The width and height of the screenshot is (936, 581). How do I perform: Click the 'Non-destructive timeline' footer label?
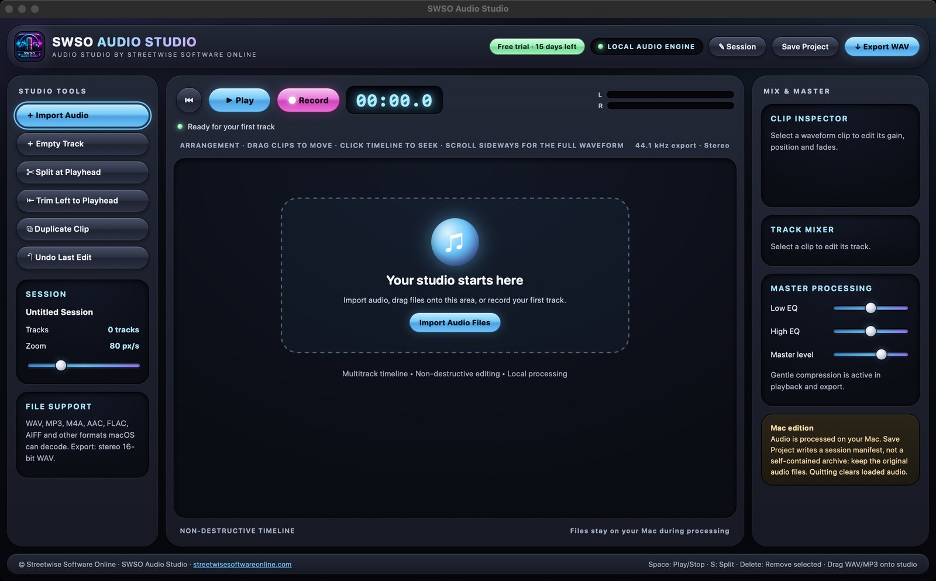click(x=238, y=531)
